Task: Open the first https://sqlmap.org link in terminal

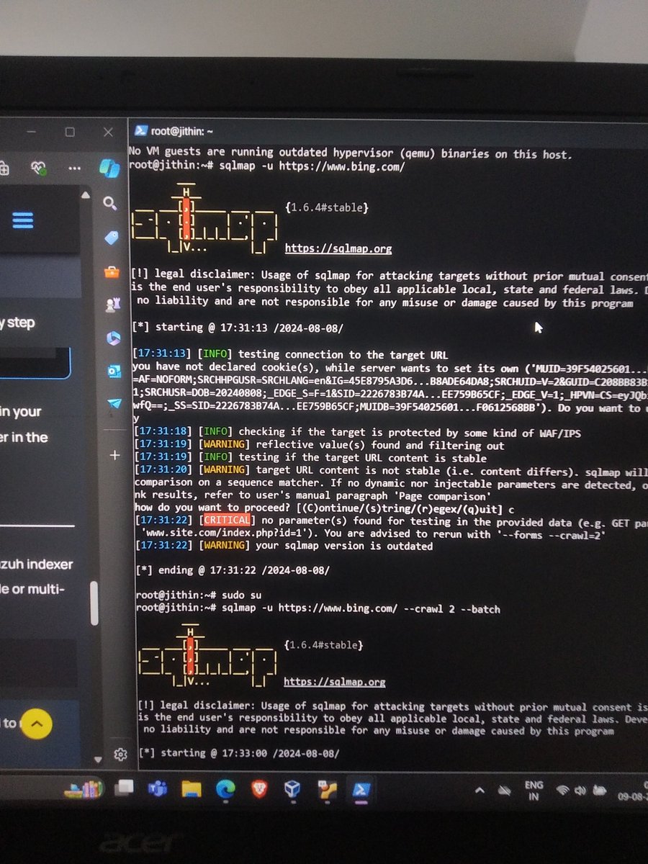Action: [338, 248]
